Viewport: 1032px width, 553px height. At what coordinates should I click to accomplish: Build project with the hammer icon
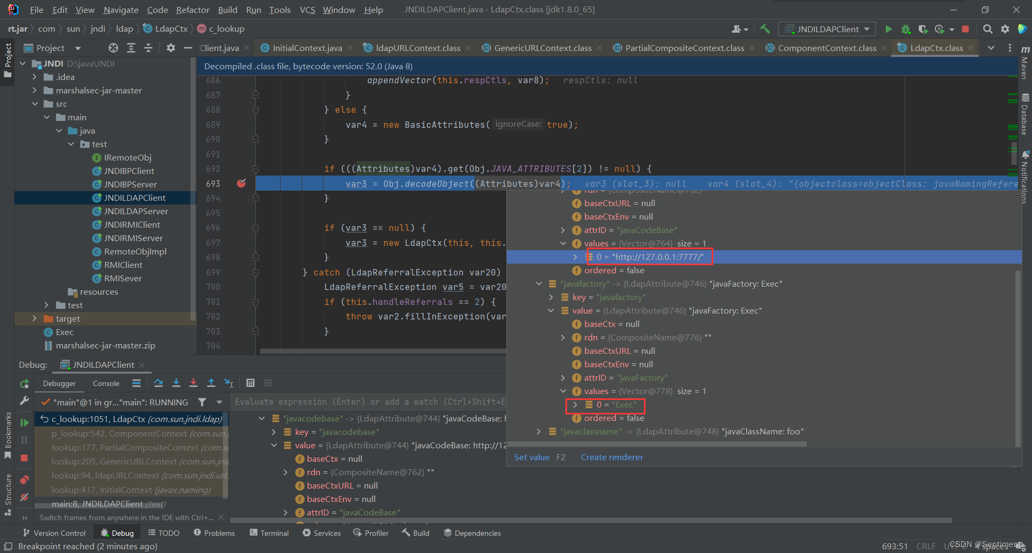point(765,29)
